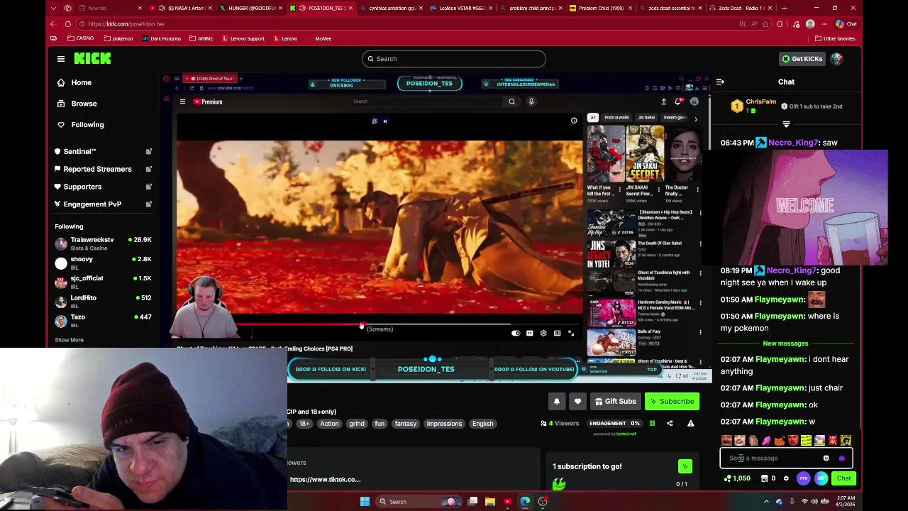The width and height of the screenshot is (908, 511).
Task: Open Following in the sidebar
Action: [x=87, y=124]
